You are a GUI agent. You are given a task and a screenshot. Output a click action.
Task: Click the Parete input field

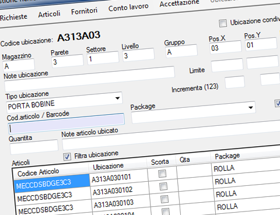pyautogui.click(x=68, y=61)
